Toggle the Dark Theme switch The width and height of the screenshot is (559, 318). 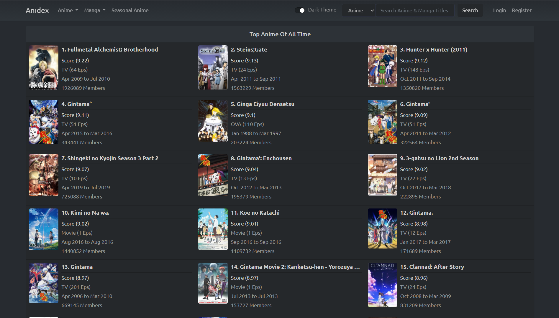click(300, 10)
